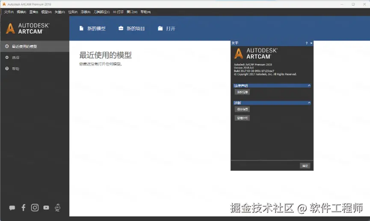Click 确定 in the 关于 dialog
Image resolution: width=370 pixels, height=221 pixels.
[305, 166]
